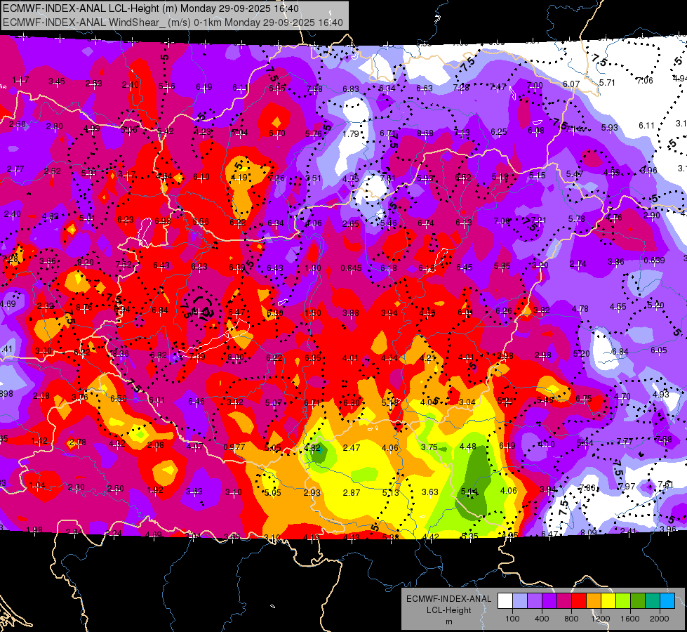
Task: Click the 2000 legend tick label
Action: point(660,619)
